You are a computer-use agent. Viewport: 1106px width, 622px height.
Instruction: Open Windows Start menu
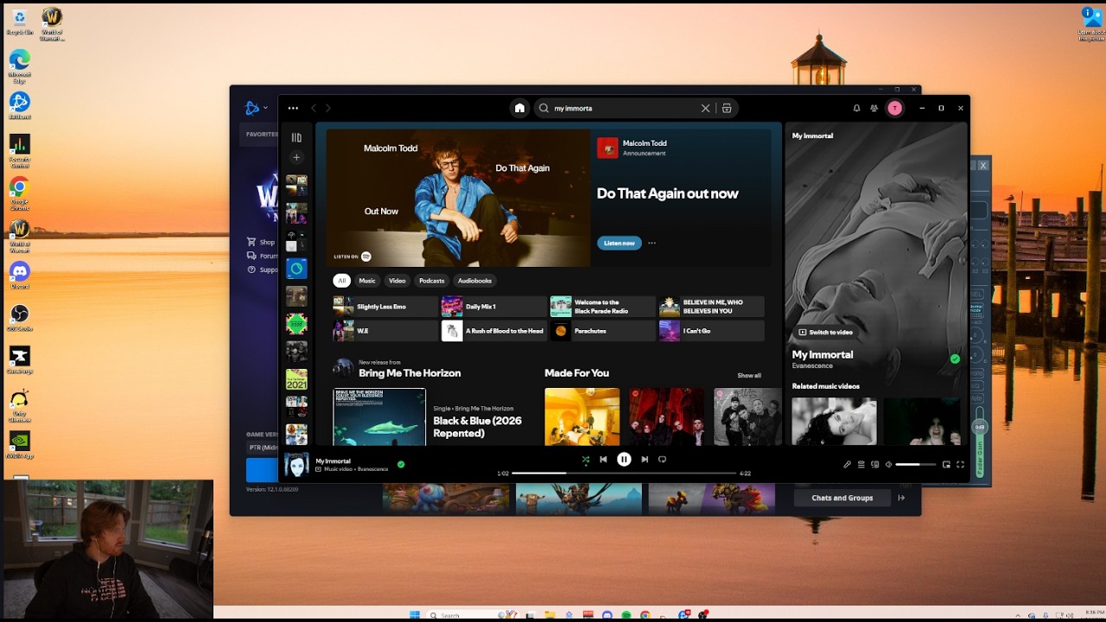pyautogui.click(x=415, y=615)
